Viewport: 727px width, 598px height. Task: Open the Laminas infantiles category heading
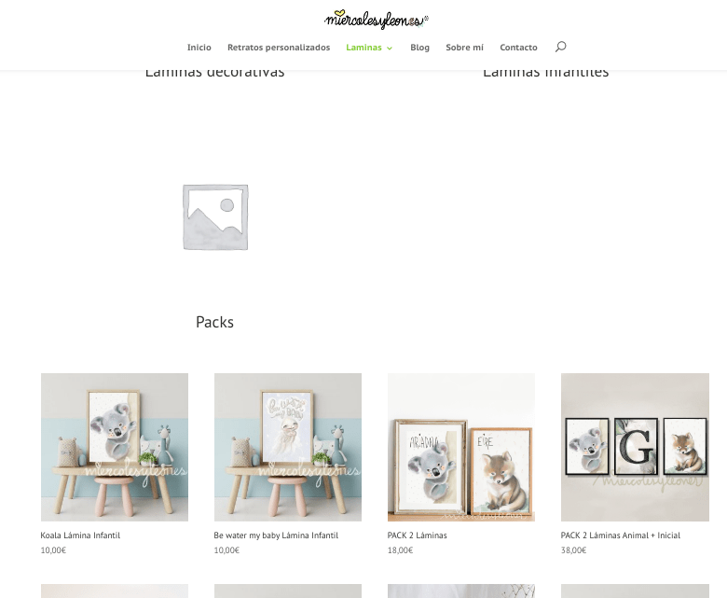click(x=545, y=74)
